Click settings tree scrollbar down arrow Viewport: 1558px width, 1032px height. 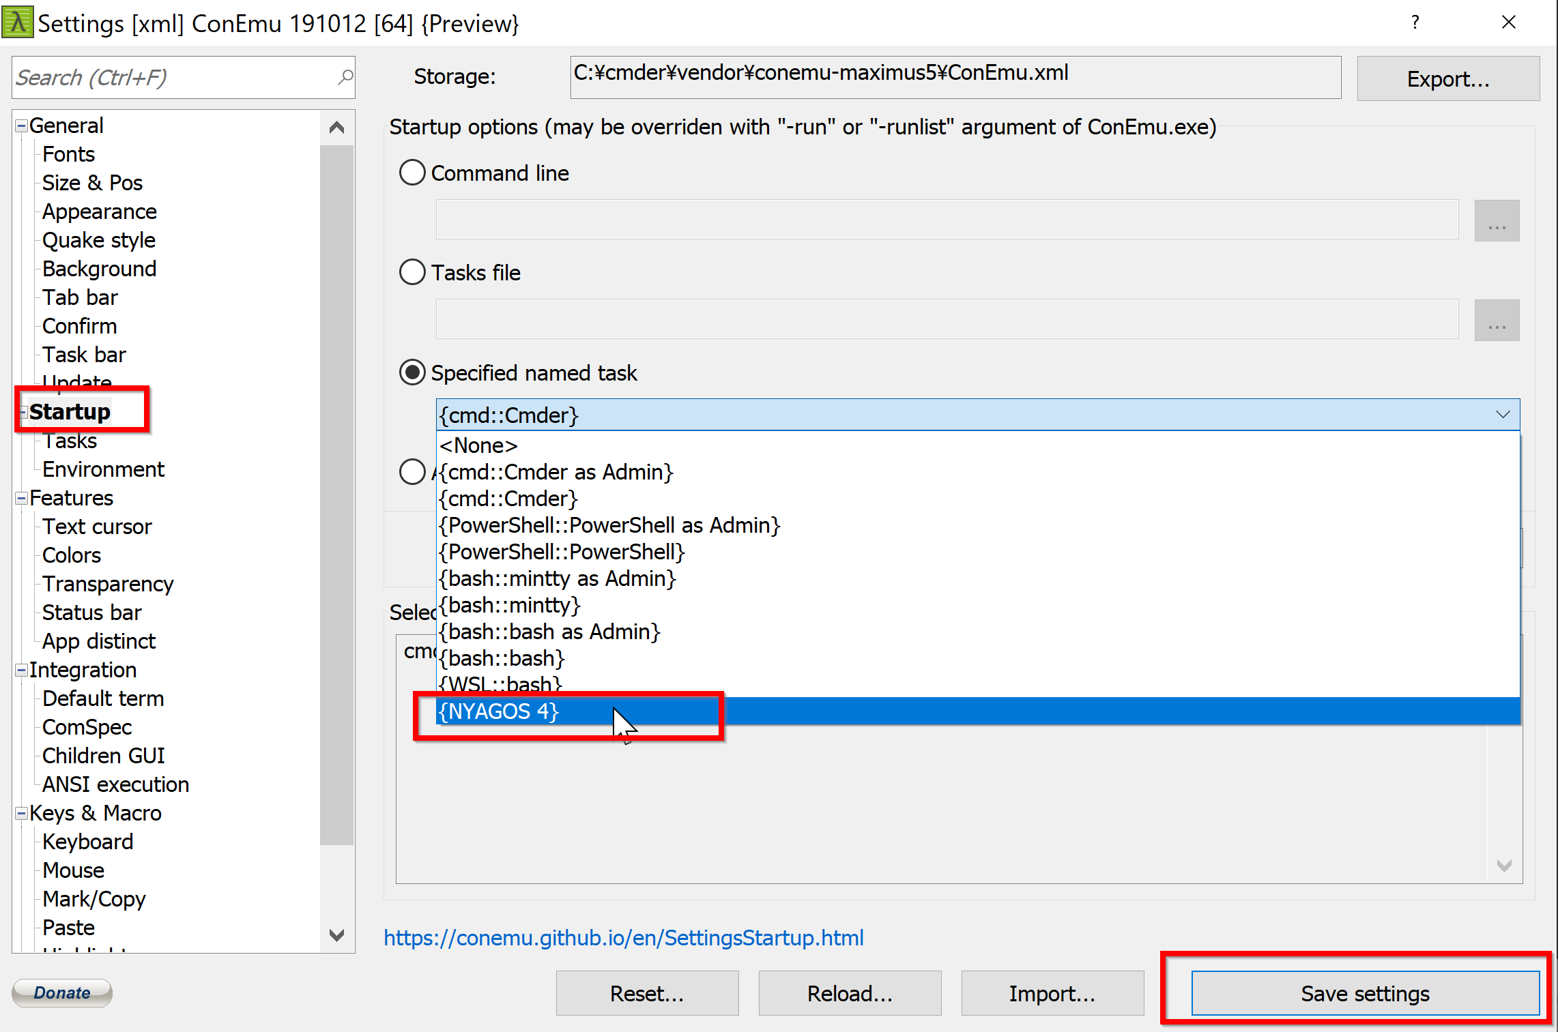(x=336, y=934)
